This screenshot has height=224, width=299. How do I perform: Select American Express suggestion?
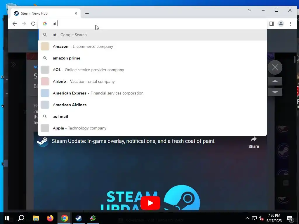tap(152, 93)
